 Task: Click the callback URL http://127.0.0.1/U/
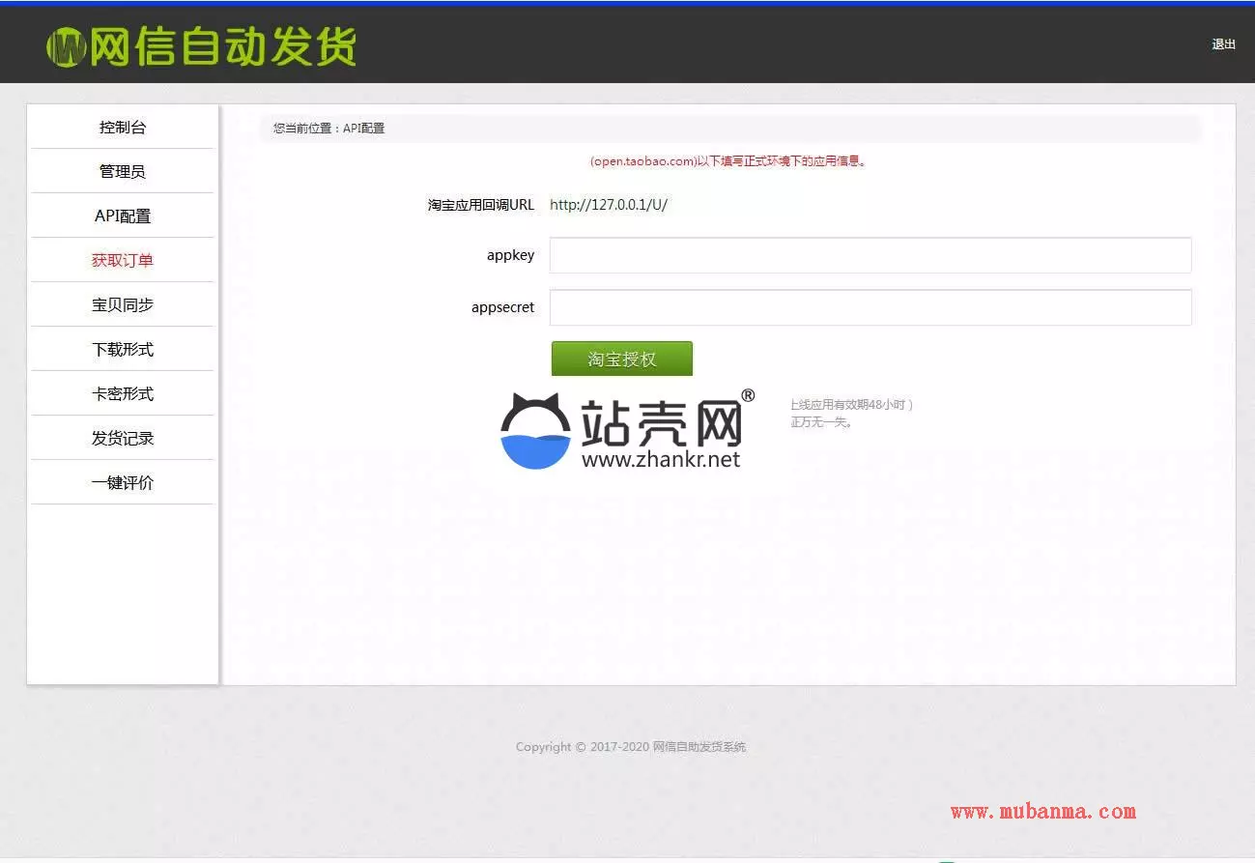pyautogui.click(x=608, y=205)
